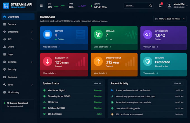Viewport: 190px width, 123px height.
Task: Open Logs in sidebar
Action: (x=18, y=54)
